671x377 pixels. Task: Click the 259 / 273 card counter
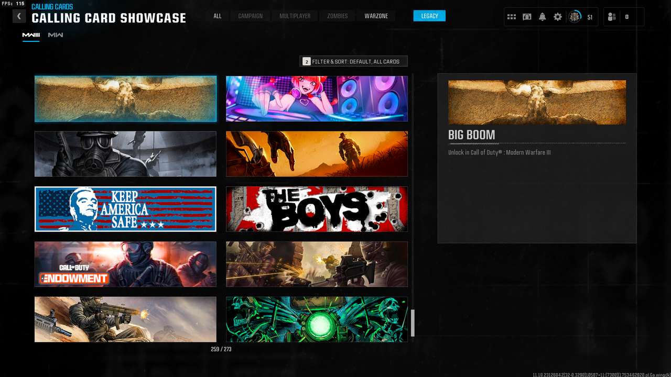click(221, 349)
